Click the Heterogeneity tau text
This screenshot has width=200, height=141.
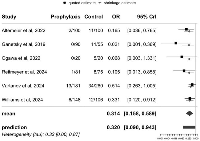point(41,134)
